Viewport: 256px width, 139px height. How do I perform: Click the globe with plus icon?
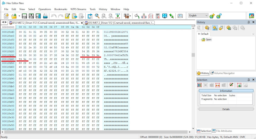[x=212, y=16]
